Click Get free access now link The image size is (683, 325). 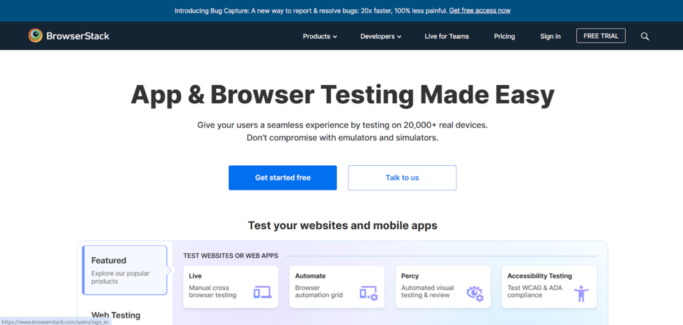480,11
